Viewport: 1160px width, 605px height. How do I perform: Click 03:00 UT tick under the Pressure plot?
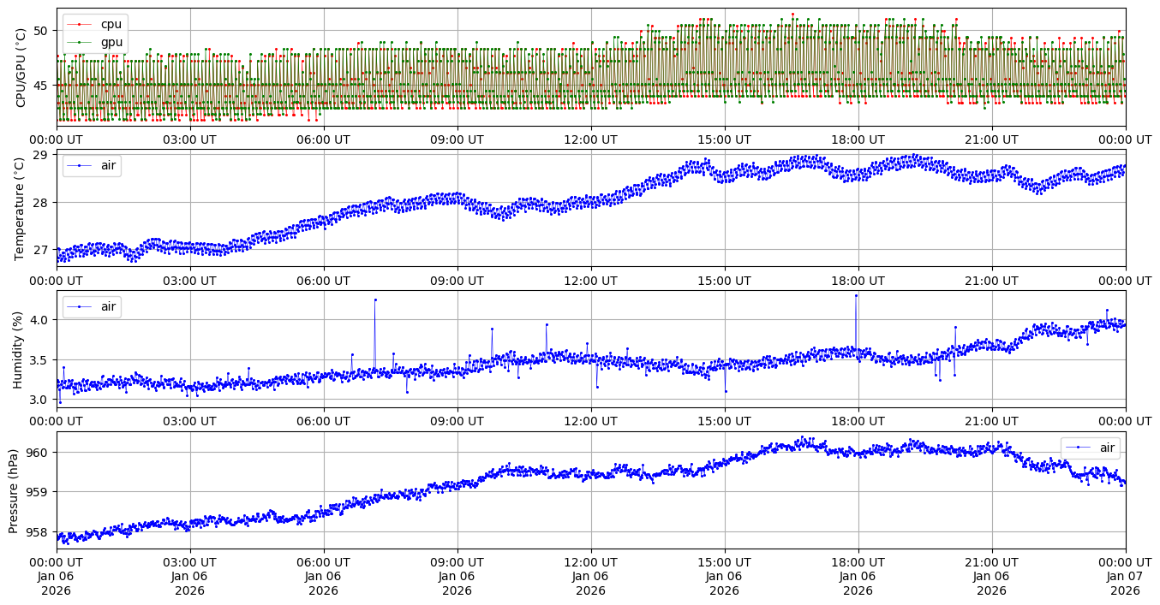click(189, 563)
